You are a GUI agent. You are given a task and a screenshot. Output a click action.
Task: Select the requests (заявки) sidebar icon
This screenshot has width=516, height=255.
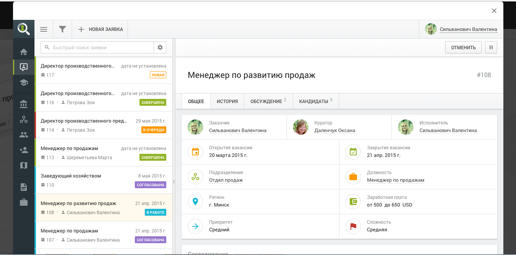point(24,67)
